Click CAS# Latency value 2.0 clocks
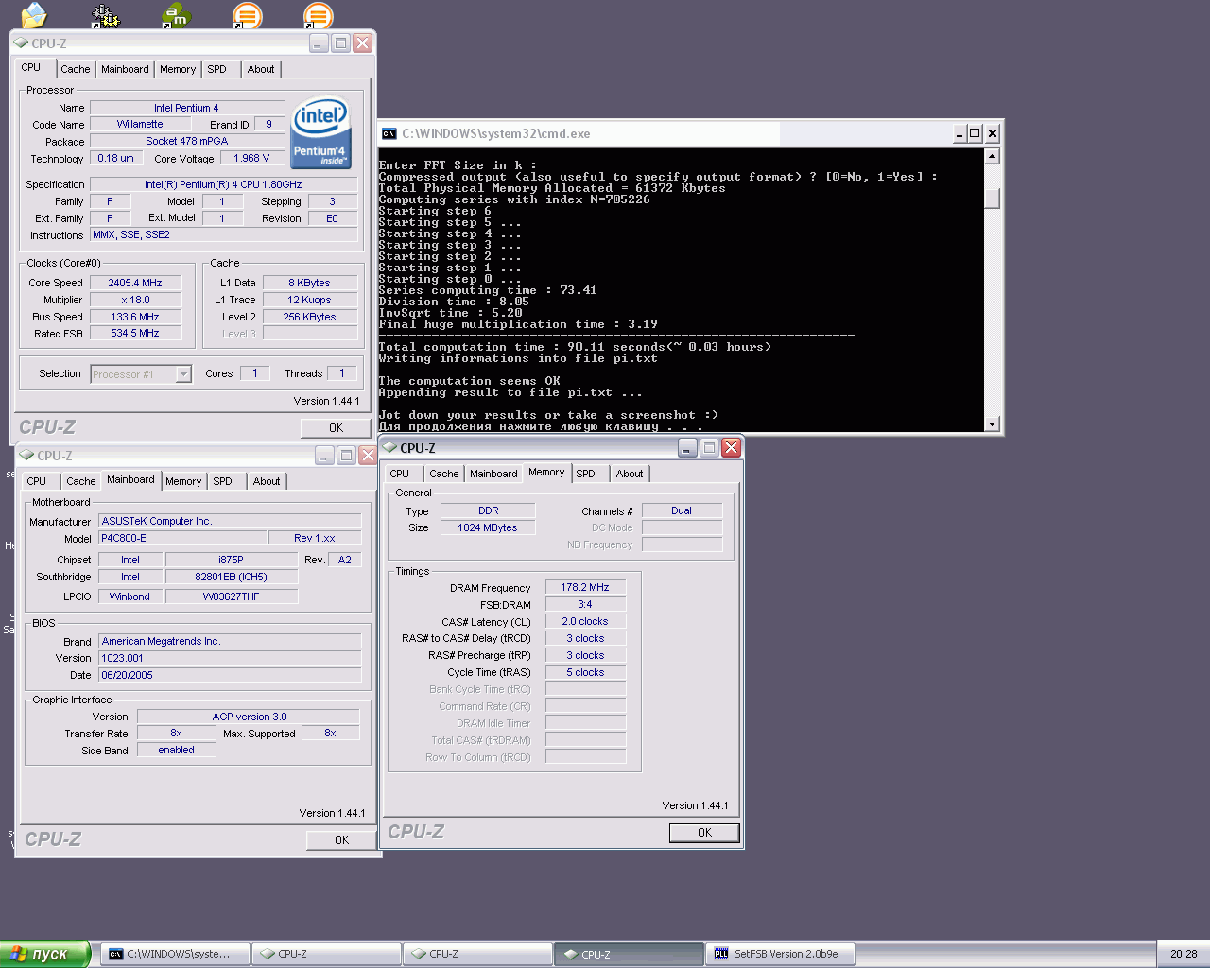Image resolution: width=1210 pixels, height=968 pixels. pyautogui.click(x=585, y=621)
